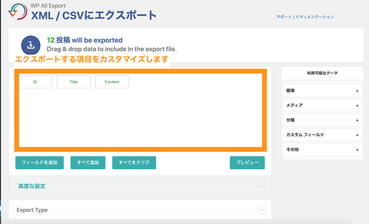Click the すべて追加 button
Image resolution: width=369 pixels, height=224 pixels.
point(88,163)
